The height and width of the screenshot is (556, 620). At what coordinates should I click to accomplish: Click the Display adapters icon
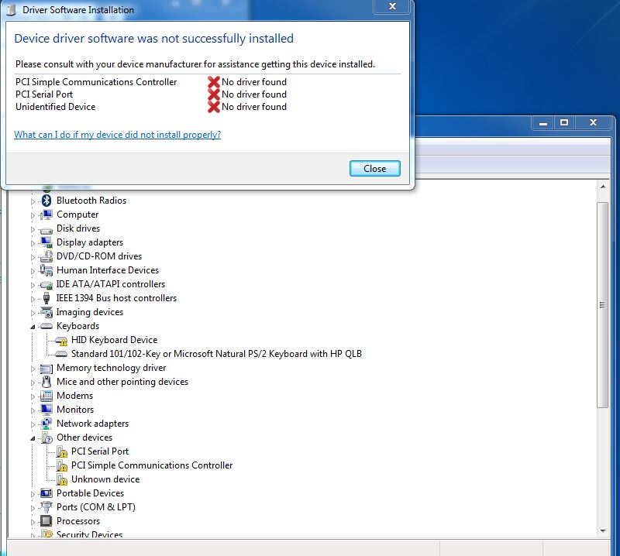pos(46,242)
